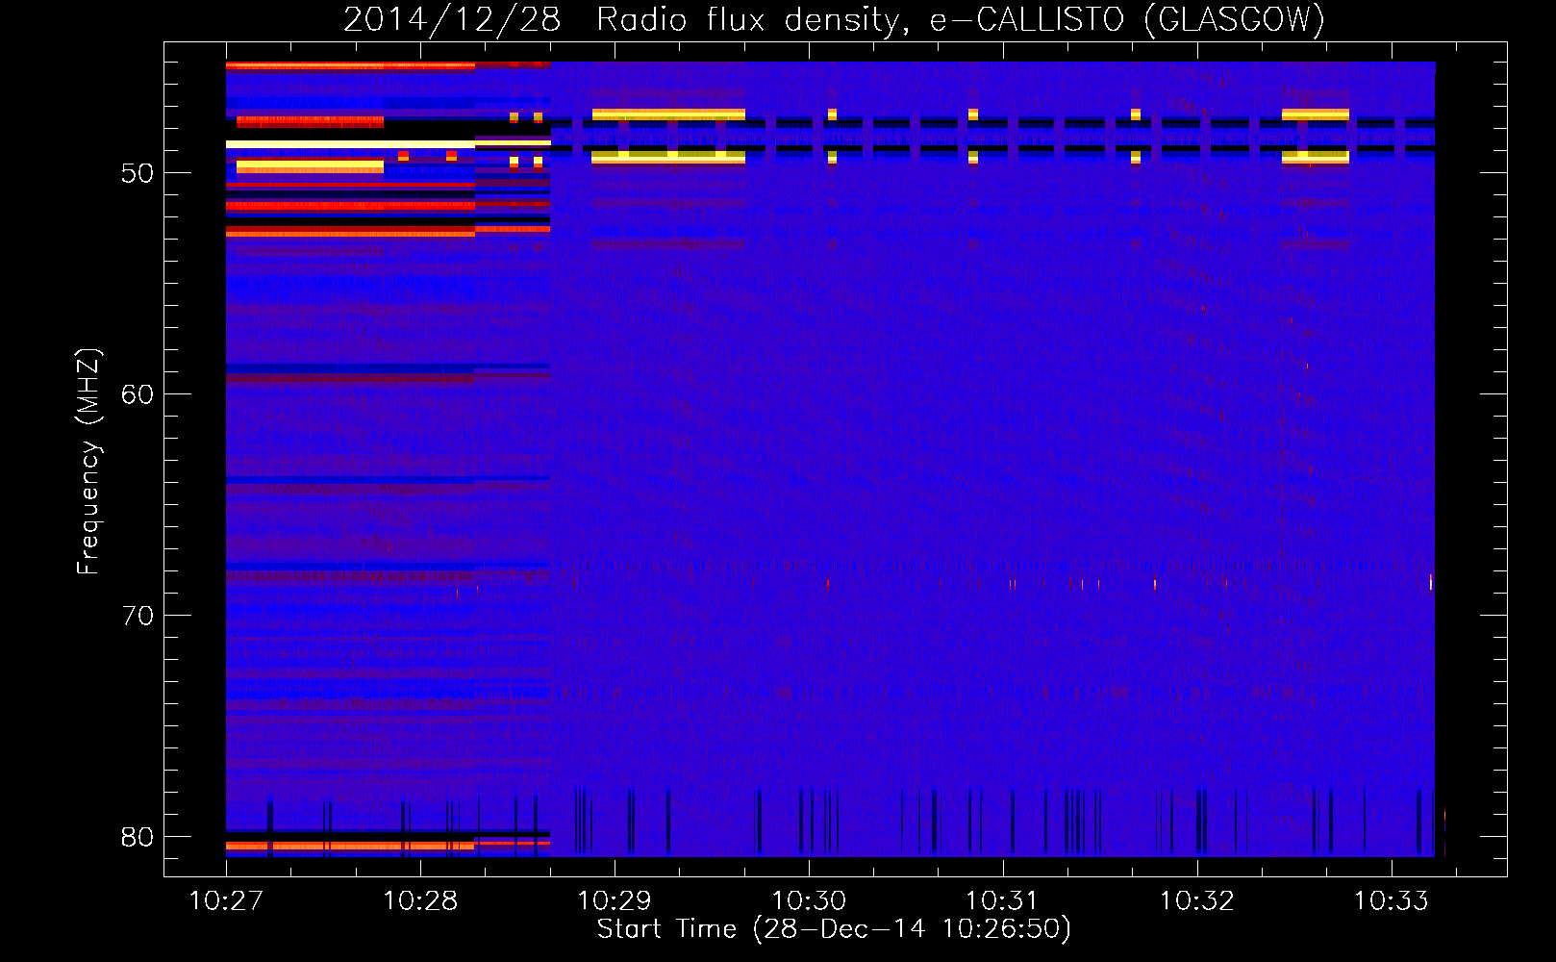
Task: Click the 10:33 time tick label
Action: click(1392, 901)
